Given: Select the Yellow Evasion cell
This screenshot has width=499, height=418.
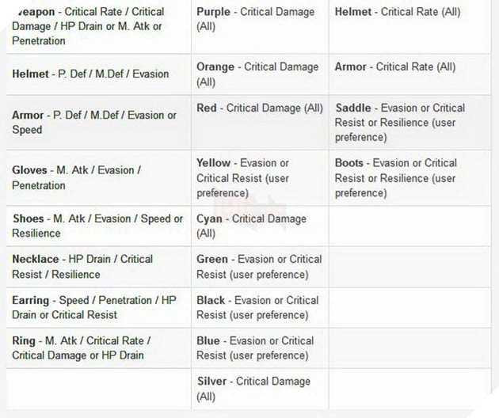Looking at the screenshot, I should point(260,178).
